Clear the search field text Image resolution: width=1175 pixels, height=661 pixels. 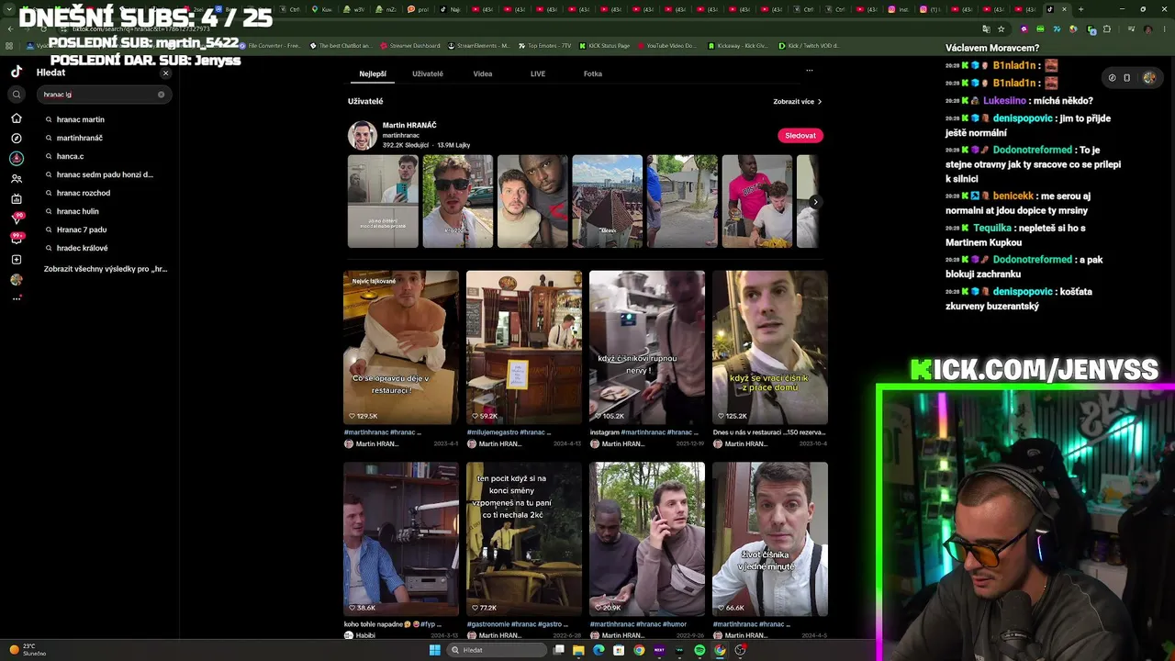(x=161, y=95)
